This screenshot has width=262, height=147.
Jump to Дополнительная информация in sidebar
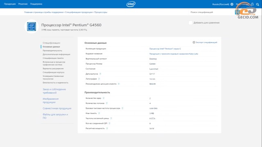coord(56,54)
